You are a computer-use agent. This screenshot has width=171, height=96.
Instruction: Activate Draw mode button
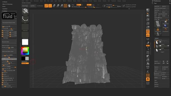click(x=50, y=6)
